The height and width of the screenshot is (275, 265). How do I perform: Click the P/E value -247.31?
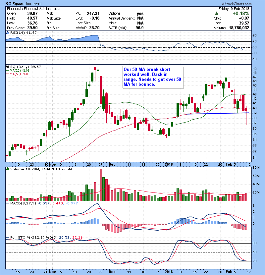[x=93, y=14]
